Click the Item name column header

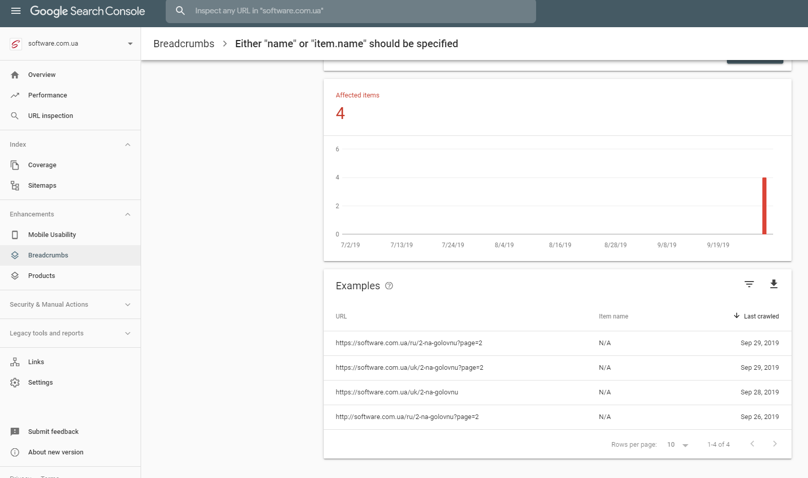613,316
